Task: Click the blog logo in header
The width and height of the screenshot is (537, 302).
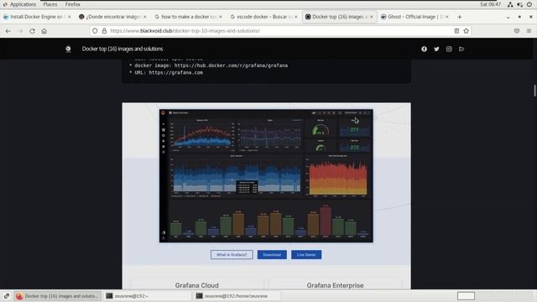Action: point(68,49)
